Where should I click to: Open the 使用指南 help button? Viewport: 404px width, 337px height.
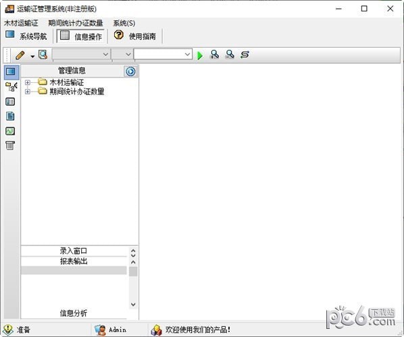(x=134, y=36)
